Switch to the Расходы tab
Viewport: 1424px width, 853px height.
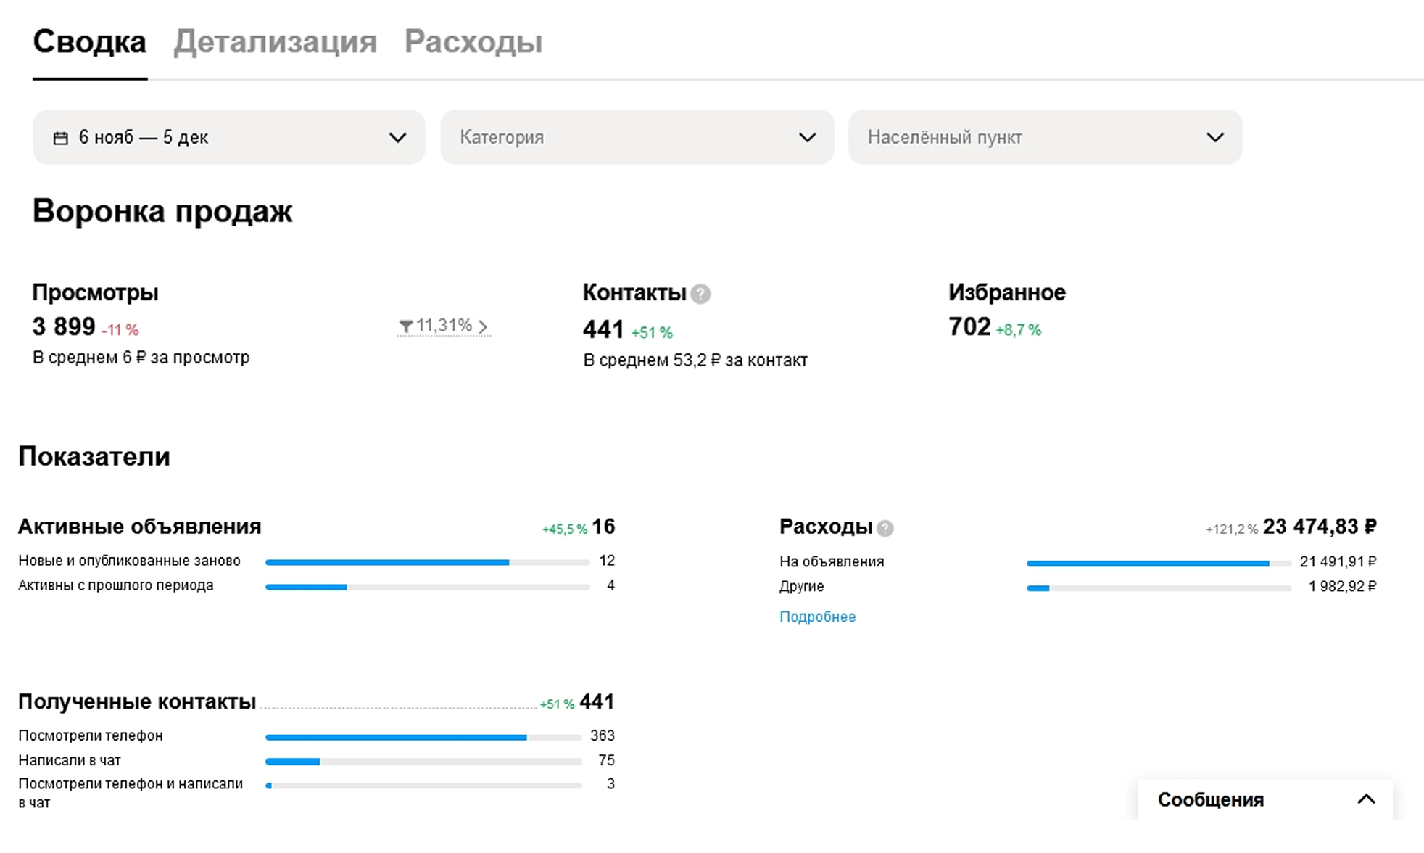(473, 42)
